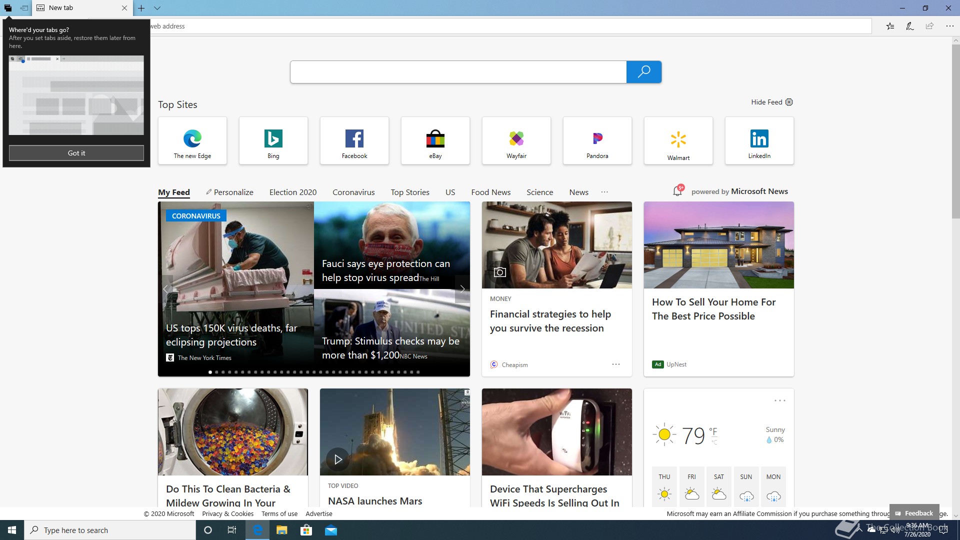The height and width of the screenshot is (540, 960).
Task: Open the Wayfair top site tile
Action: [x=516, y=140]
